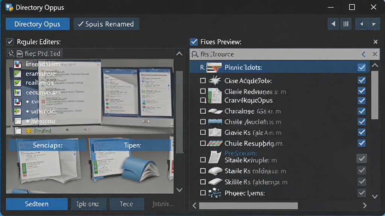Toggle the right checkbox for Chncalbge
The height and width of the screenshot is (216, 385).
tap(362, 111)
